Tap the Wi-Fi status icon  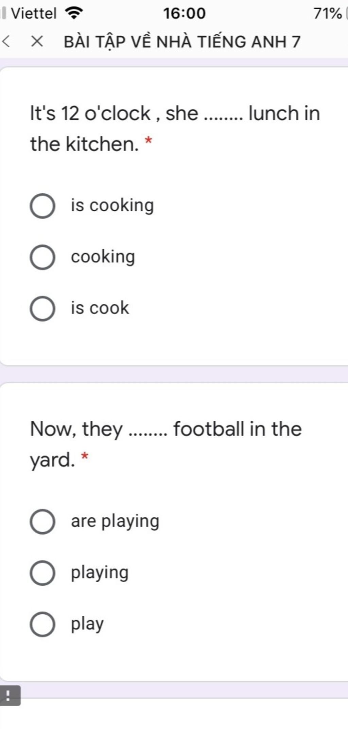pyautogui.click(x=74, y=13)
